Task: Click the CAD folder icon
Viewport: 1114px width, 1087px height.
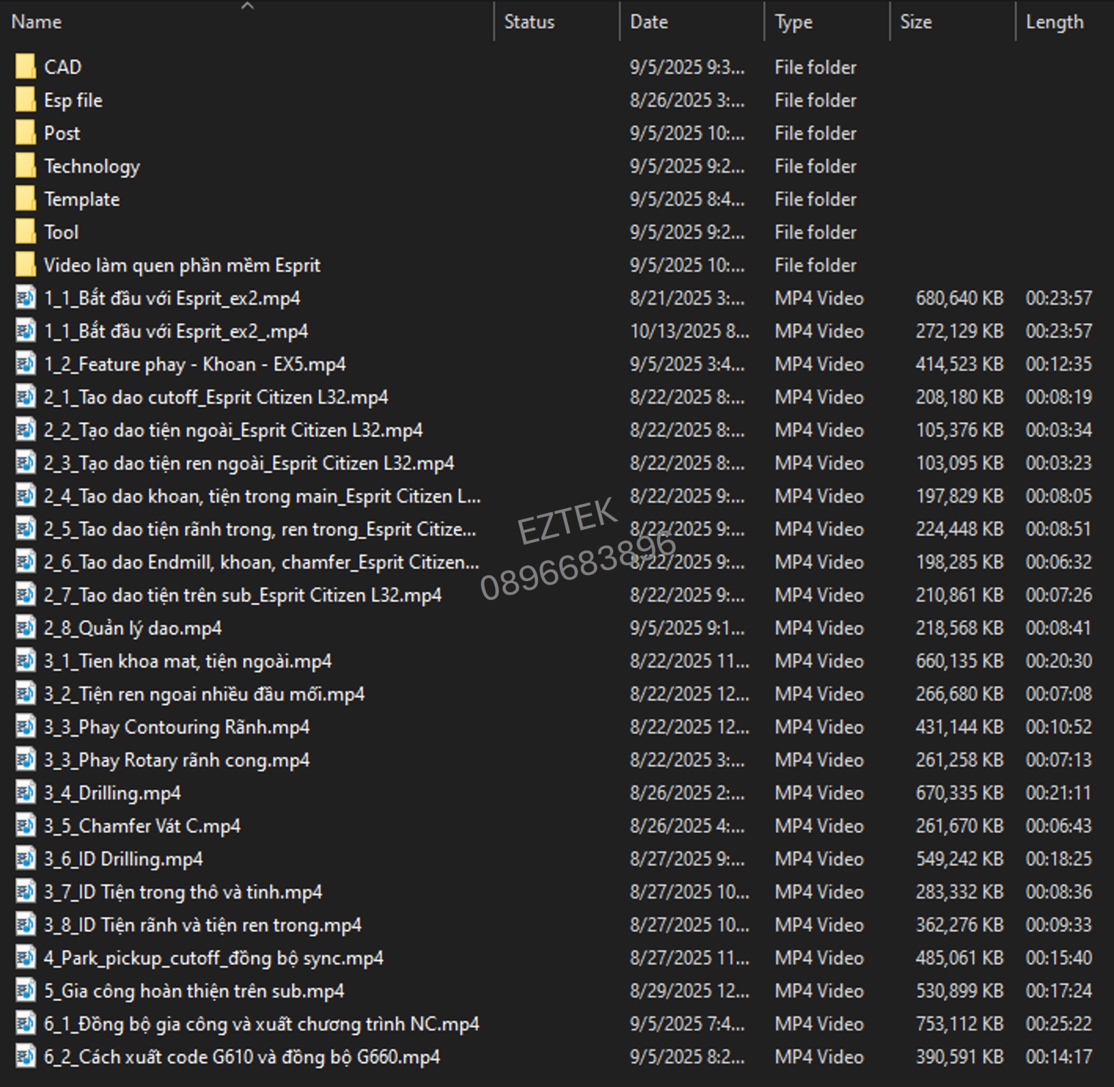Action: (x=25, y=67)
